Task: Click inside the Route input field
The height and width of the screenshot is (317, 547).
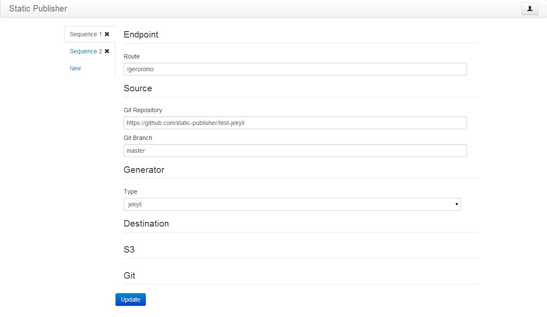Action: click(295, 69)
